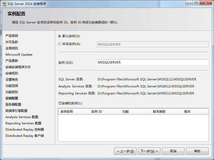Image resolution: width=214 pixels, height=160 pixels.
Task: Click the 安装安装程序文件 step
Action: pyautogui.click(x=18, y=67)
